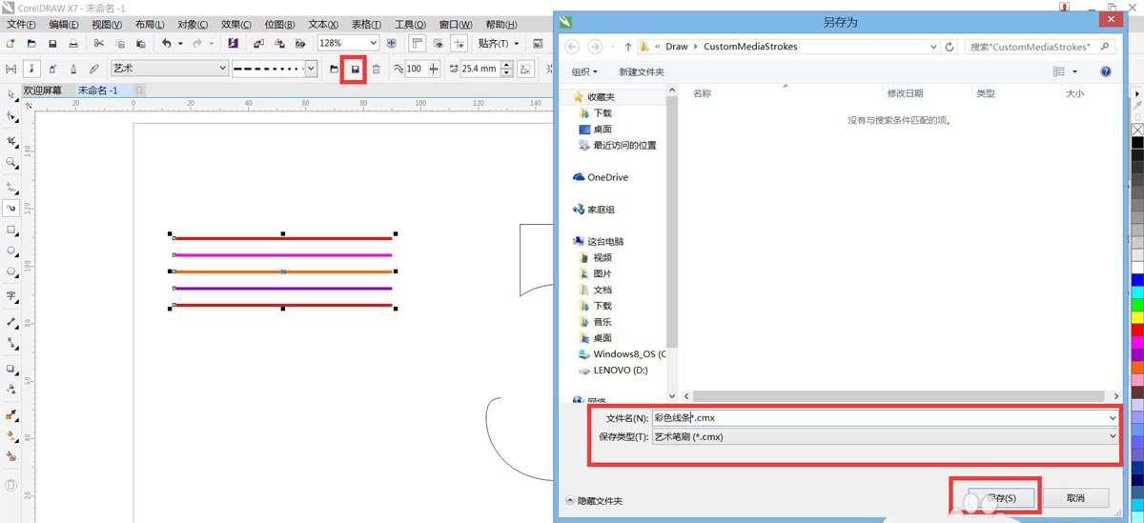This screenshot has width=1144, height=523.
Task: Select the Rectangle tool in toolbox
Action: pyautogui.click(x=11, y=231)
